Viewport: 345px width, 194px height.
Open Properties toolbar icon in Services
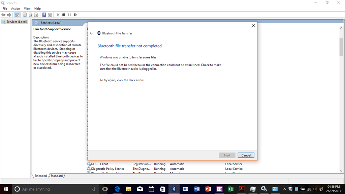pyautogui.click(x=25, y=15)
